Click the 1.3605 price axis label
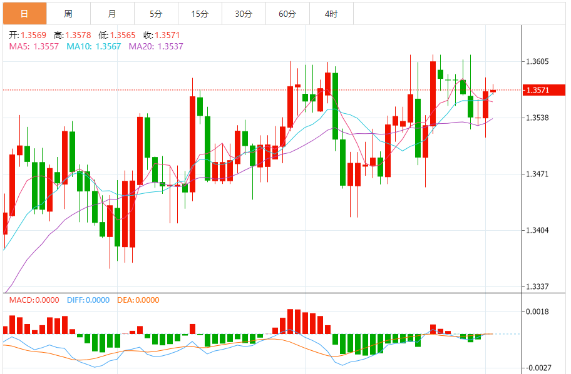Screen dimensions: 571x374 pos(537,61)
